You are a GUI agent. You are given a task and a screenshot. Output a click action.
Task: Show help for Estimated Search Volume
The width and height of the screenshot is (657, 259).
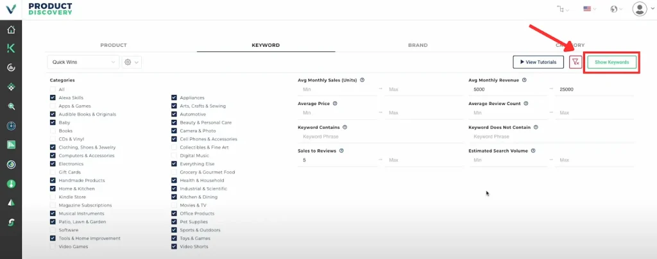[533, 151]
